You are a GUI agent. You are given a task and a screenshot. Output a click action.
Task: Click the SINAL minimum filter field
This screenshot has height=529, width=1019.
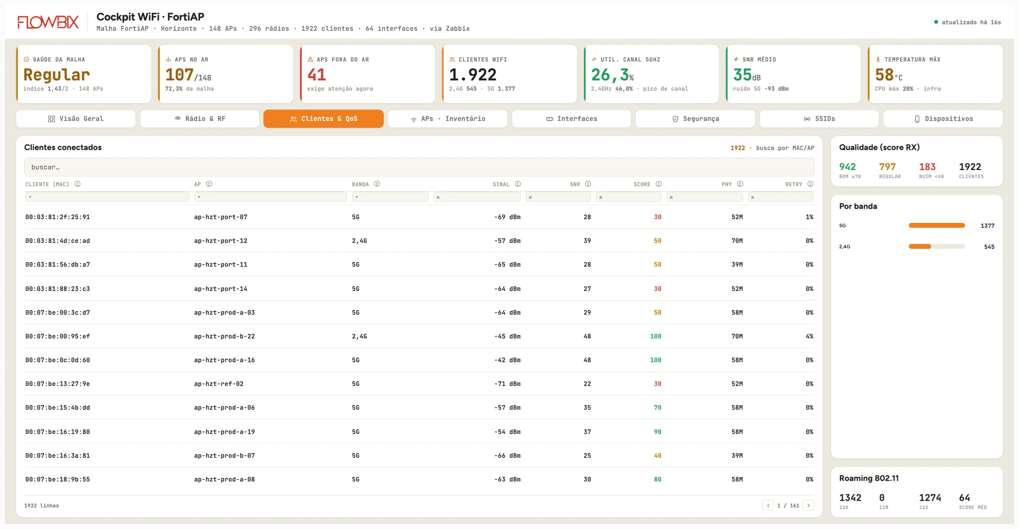click(477, 197)
